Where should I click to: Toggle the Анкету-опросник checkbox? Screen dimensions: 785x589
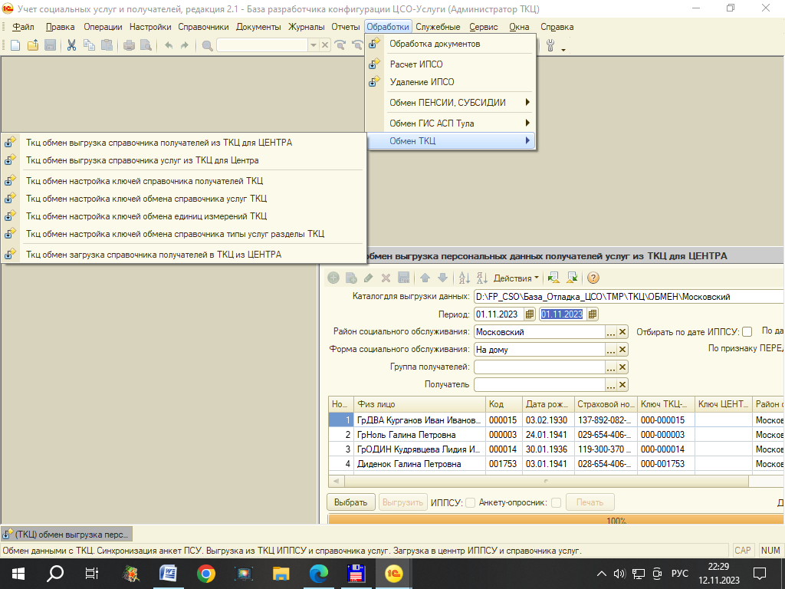pos(557,503)
